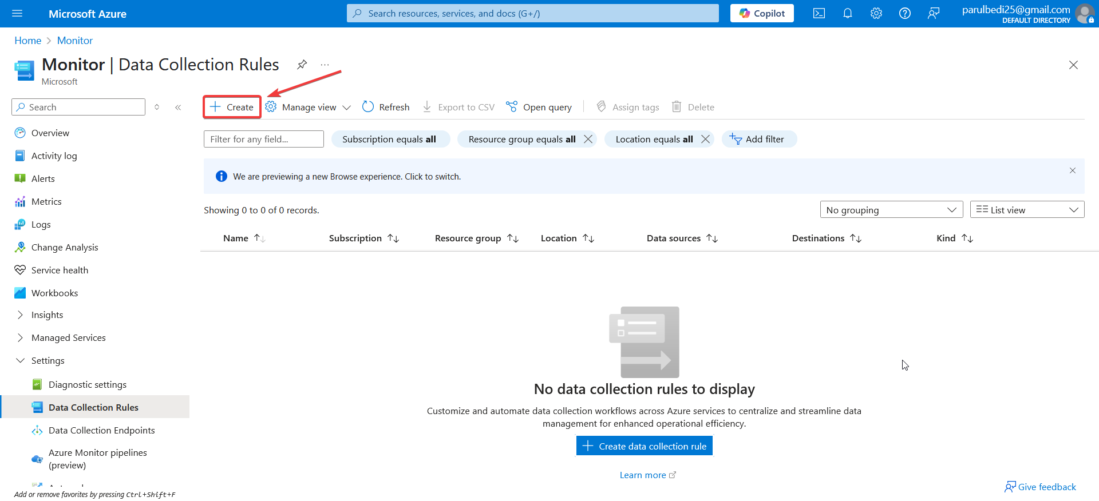This screenshot has height=501, width=1099.
Task: Open the No grouping dropdown
Action: click(x=891, y=210)
